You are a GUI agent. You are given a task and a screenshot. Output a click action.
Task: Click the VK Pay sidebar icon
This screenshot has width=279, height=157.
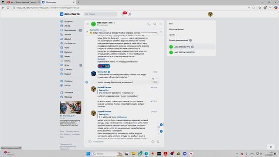[x=61, y=85]
